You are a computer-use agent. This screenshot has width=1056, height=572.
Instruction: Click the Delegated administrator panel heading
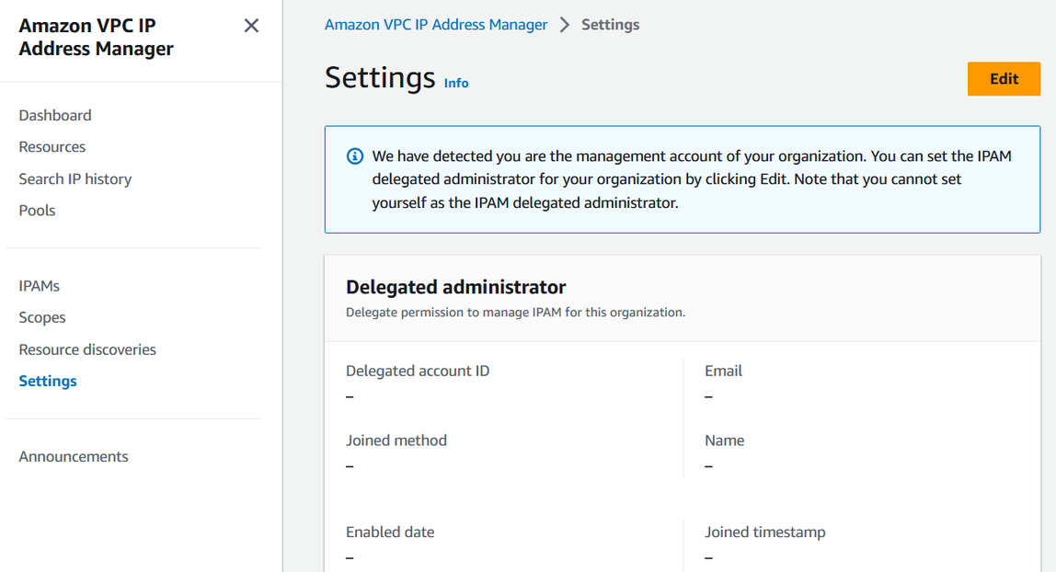[x=456, y=287]
